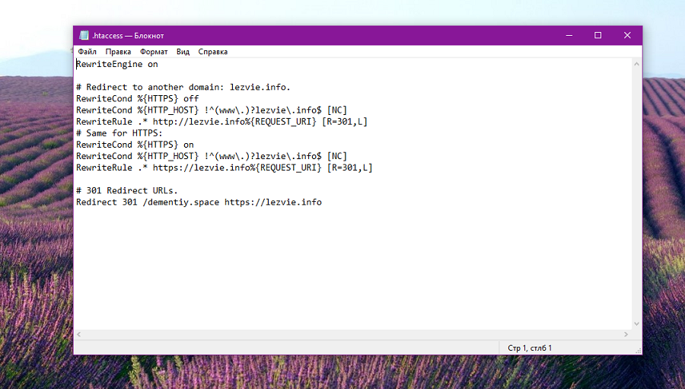
Task: Click the resize grip in the window corner
Action: coord(637,349)
